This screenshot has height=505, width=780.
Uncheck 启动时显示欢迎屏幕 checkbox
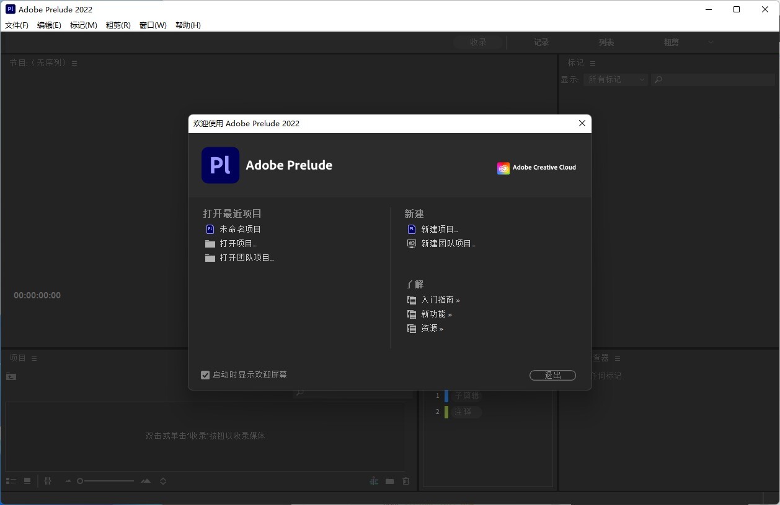[205, 375]
